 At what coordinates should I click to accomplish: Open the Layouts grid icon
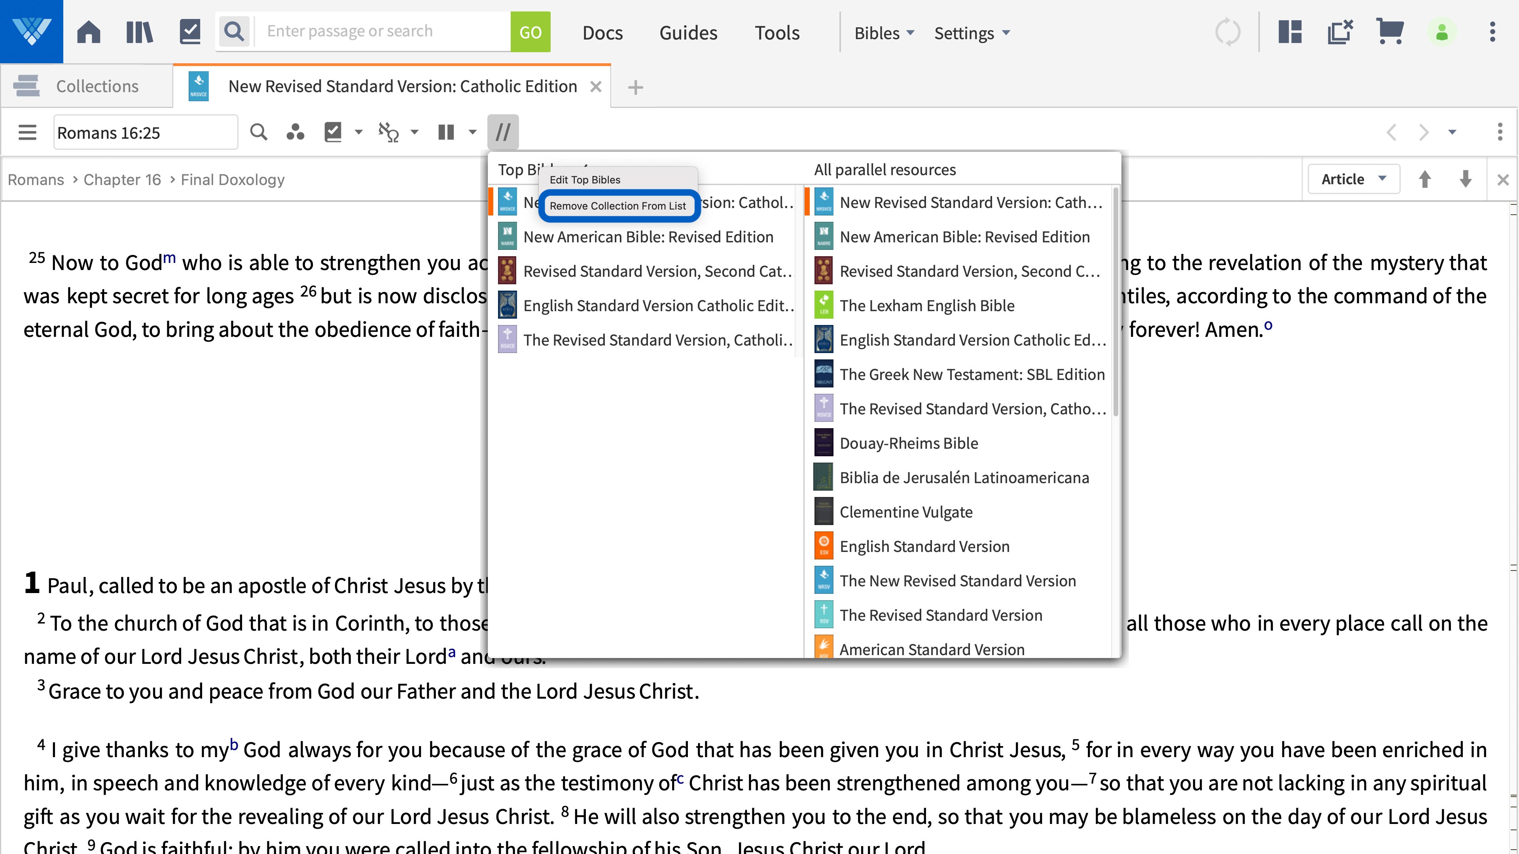coord(1290,32)
